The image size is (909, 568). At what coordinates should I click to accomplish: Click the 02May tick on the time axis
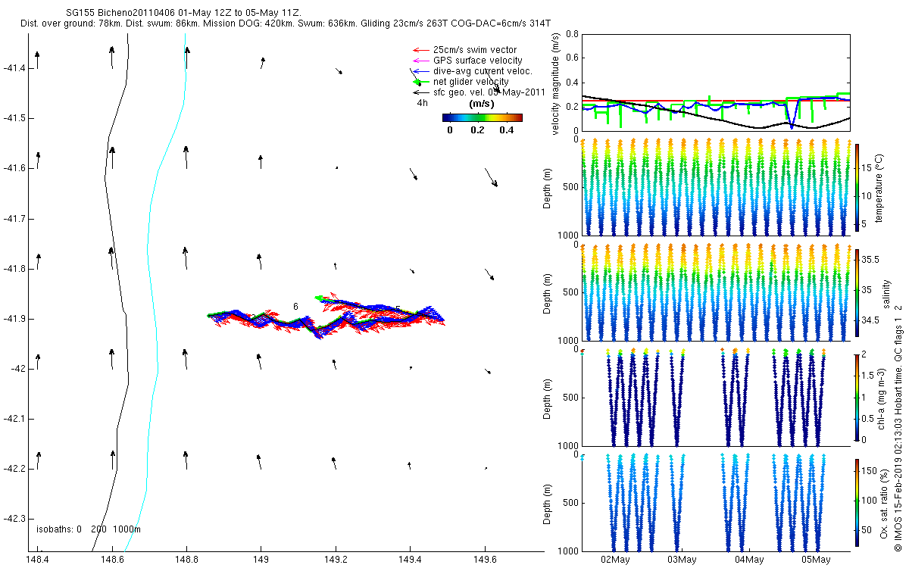[615, 560]
